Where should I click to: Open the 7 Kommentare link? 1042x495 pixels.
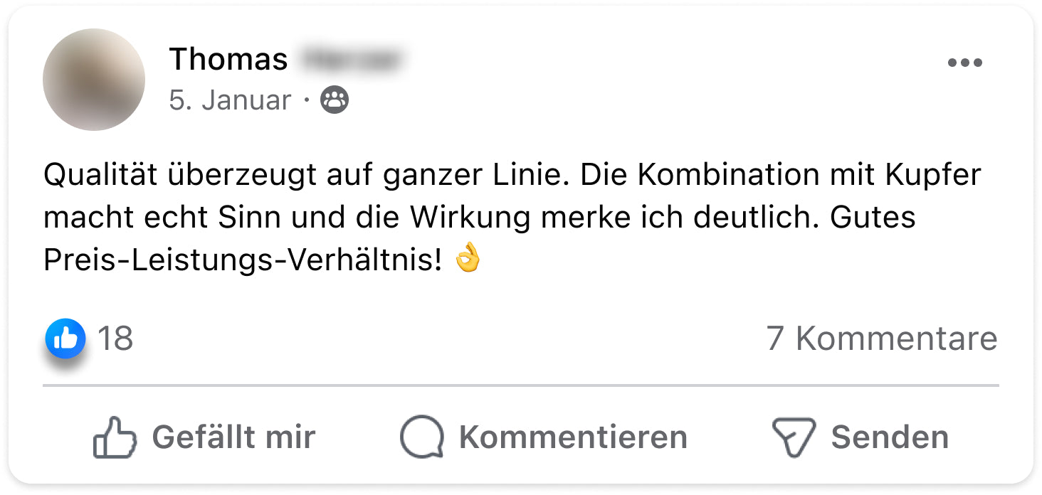882,339
